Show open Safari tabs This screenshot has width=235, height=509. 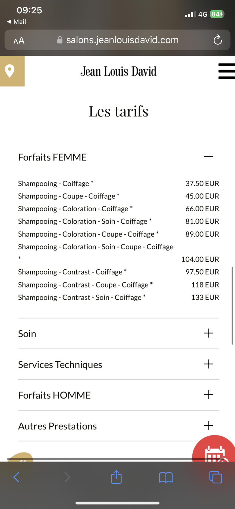pos(216,477)
